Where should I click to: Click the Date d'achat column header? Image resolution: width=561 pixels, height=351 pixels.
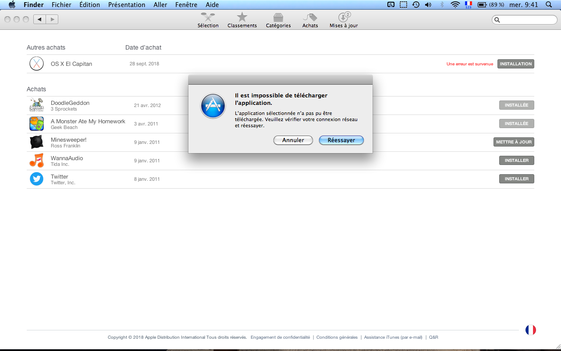click(x=143, y=47)
